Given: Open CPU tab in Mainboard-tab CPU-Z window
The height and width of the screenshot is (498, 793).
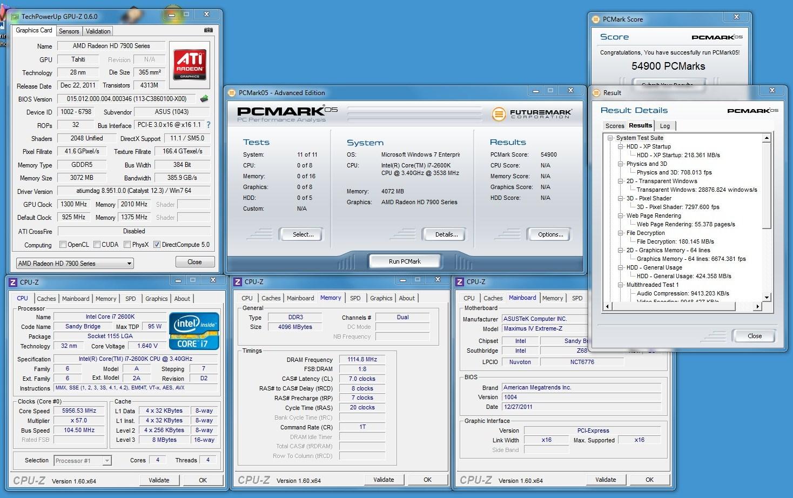Looking at the screenshot, I should click(469, 298).
